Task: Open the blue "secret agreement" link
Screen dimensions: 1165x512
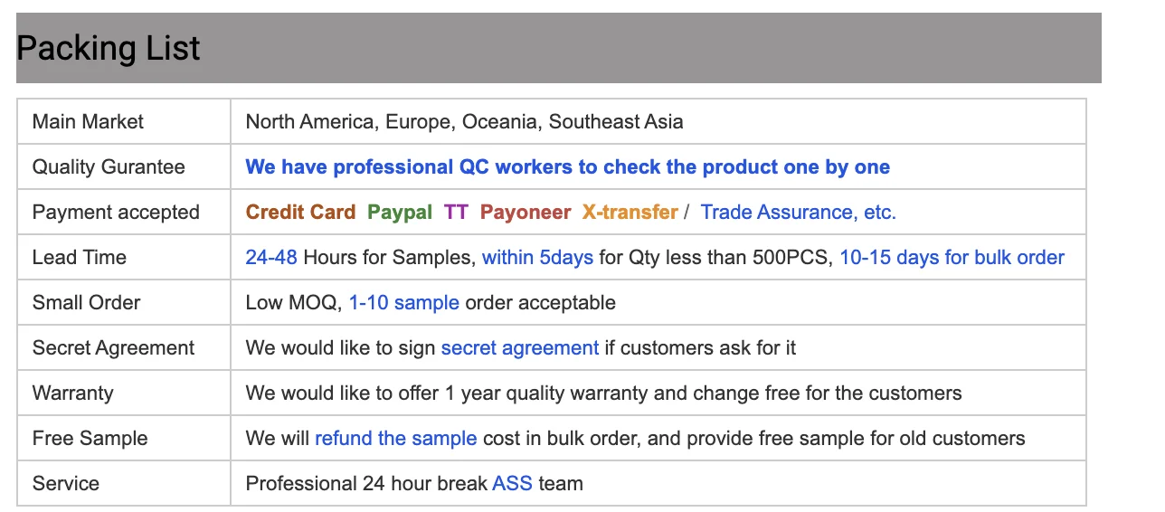Action: (x=519, y=348)
